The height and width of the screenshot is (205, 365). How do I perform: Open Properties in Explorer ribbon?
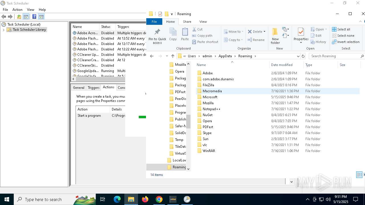(x=301, y=34)
